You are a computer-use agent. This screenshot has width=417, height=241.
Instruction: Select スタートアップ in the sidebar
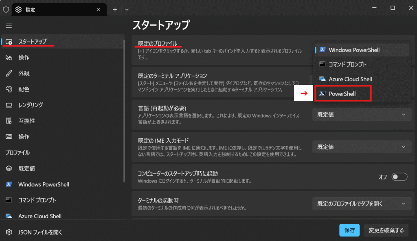(x=62, y=42)
